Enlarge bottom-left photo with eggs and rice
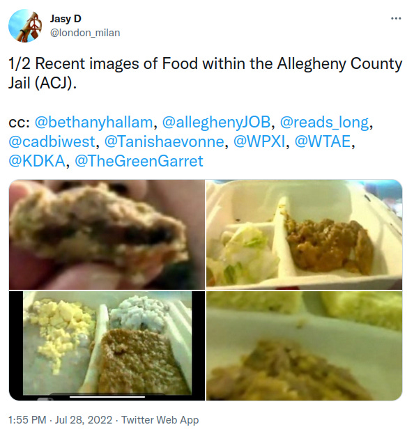The height and width of the screenshot is (434, 414). (x=107, y=346)
